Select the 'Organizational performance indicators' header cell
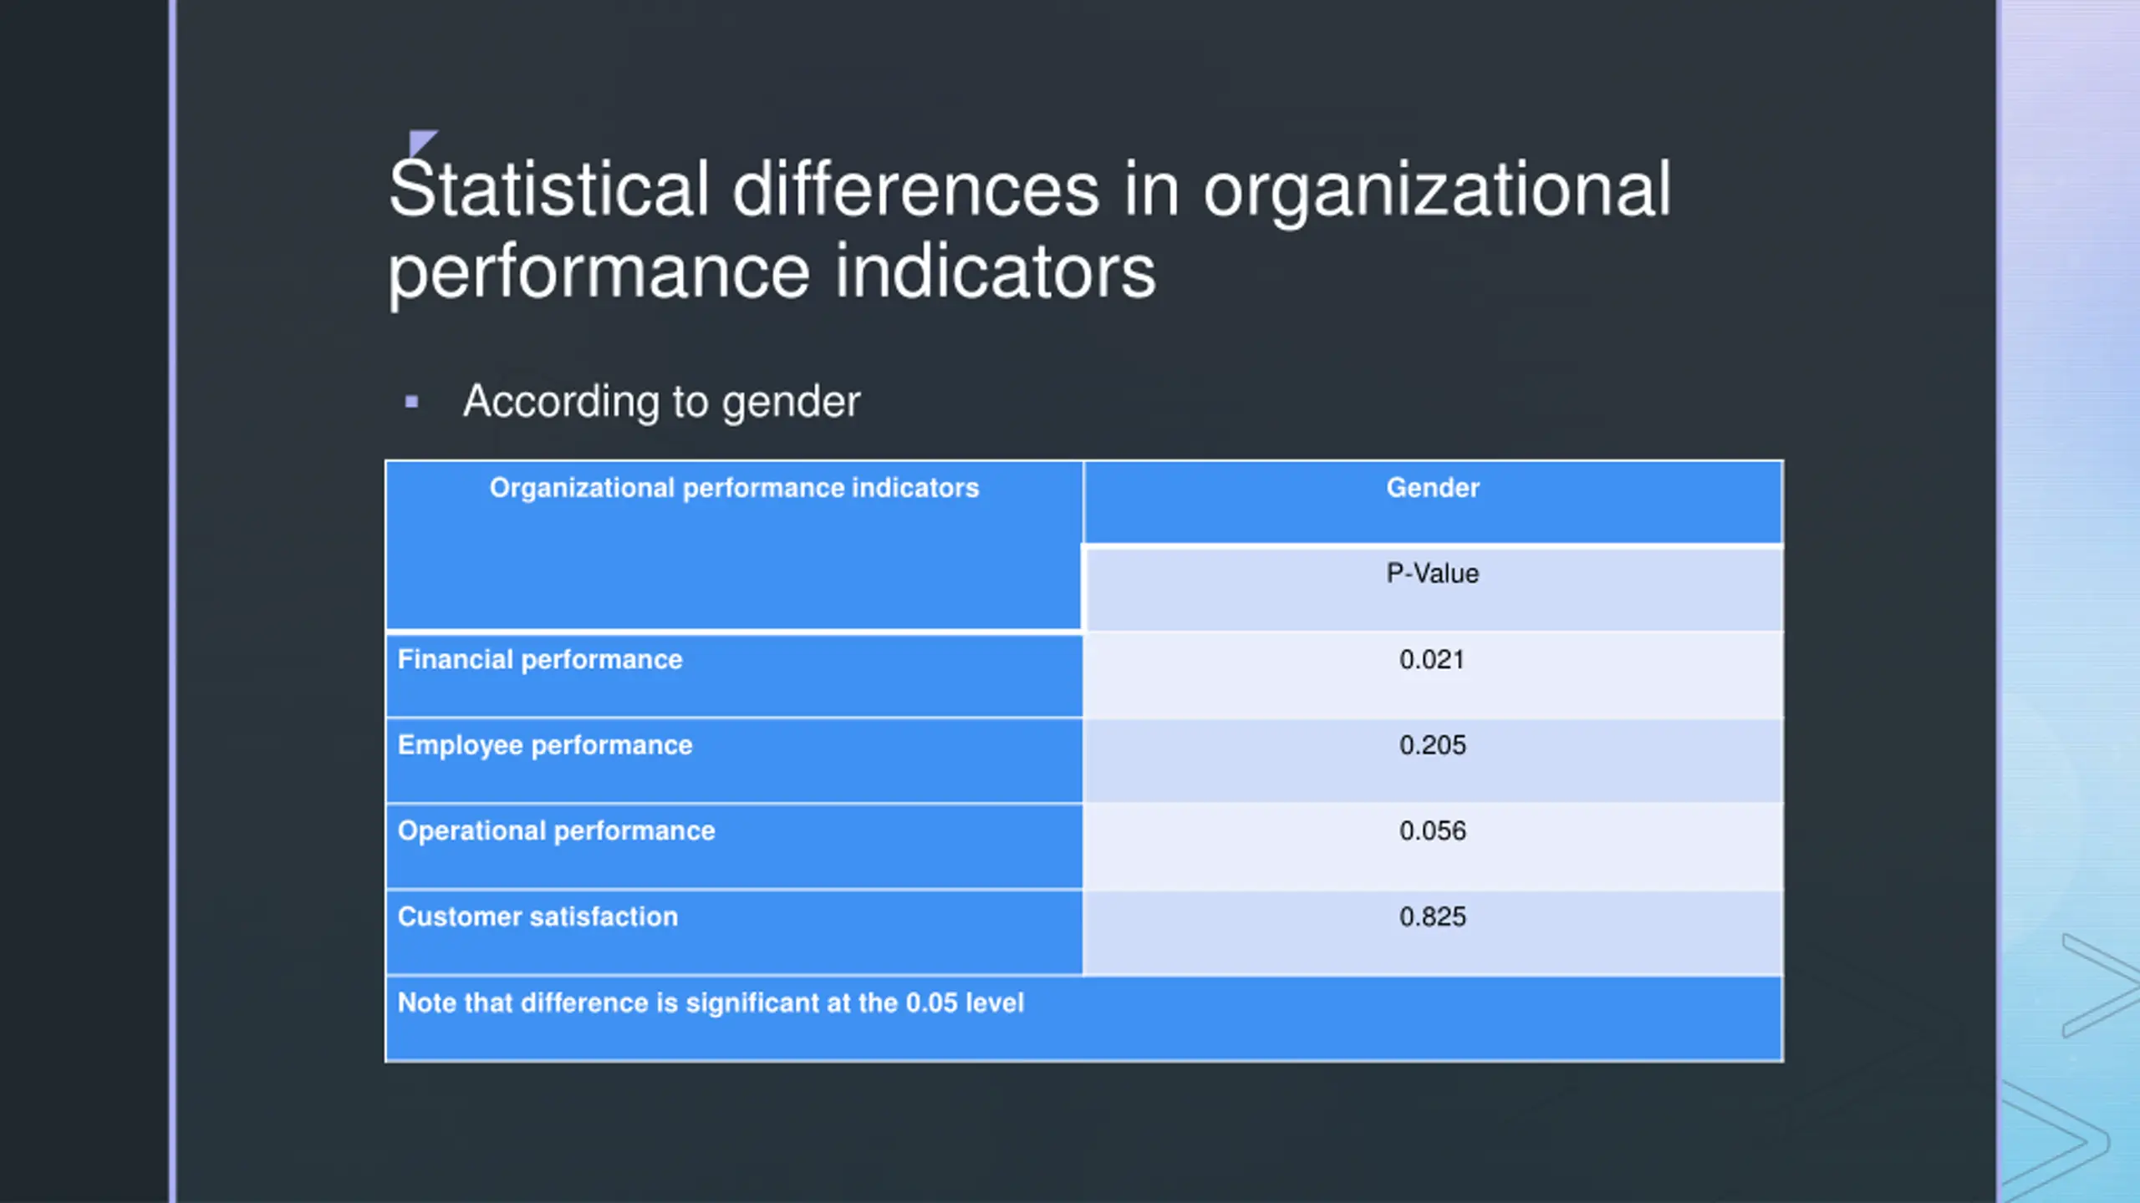 coord(734,488)
